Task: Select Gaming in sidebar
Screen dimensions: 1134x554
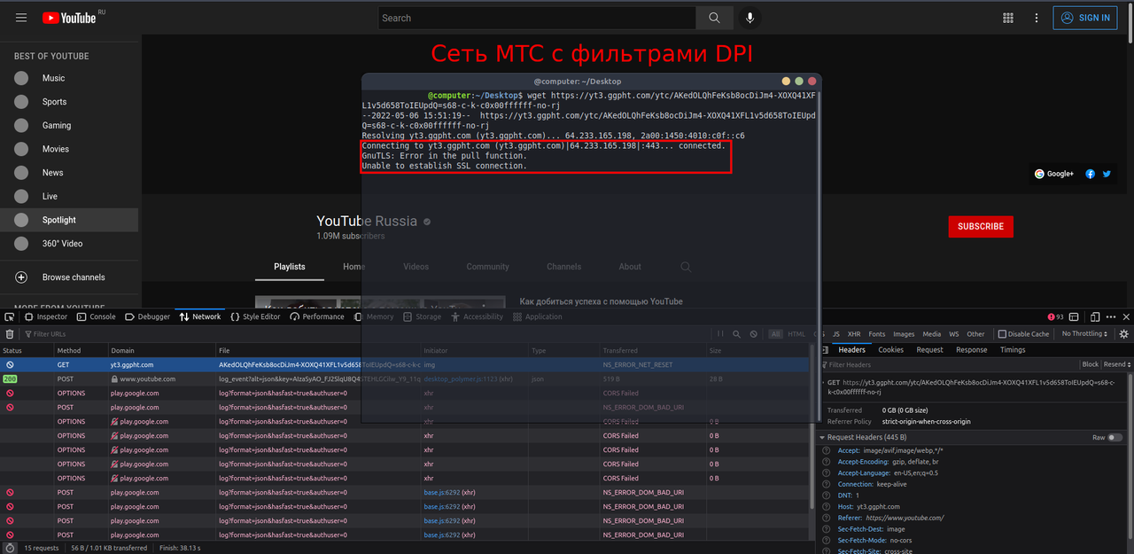Action: [x=69, y=125]
